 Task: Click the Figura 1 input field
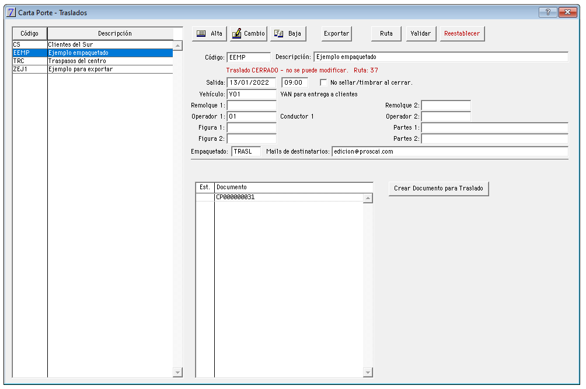252,127
